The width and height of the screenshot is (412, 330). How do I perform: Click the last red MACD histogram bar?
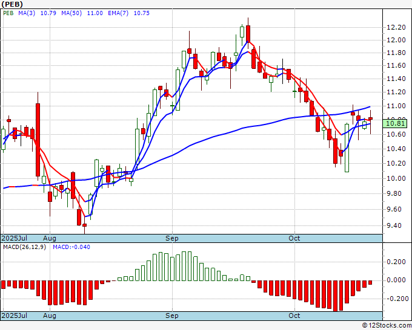(x=370, y=282)
